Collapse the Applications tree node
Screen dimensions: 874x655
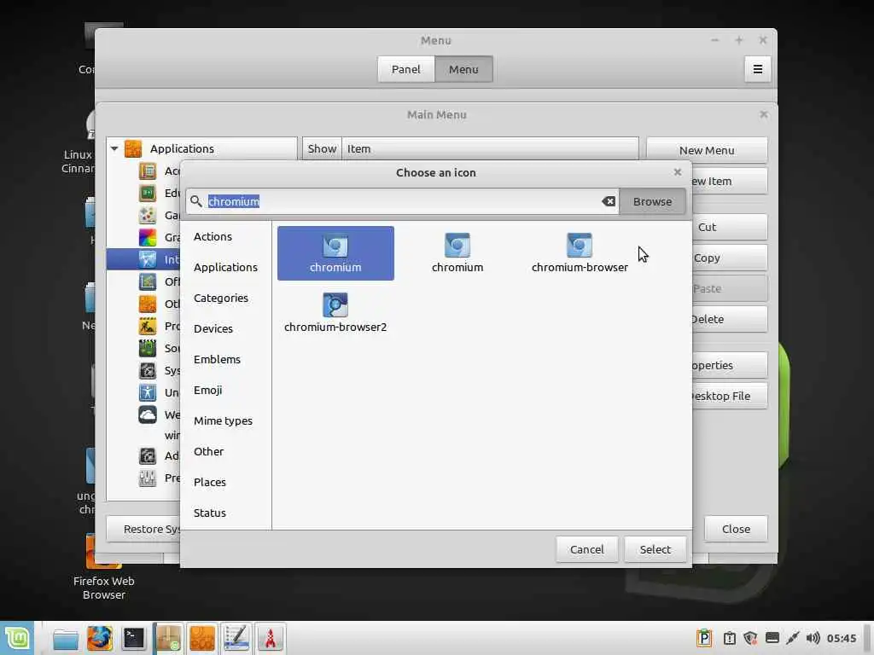[x=114, y=148]
